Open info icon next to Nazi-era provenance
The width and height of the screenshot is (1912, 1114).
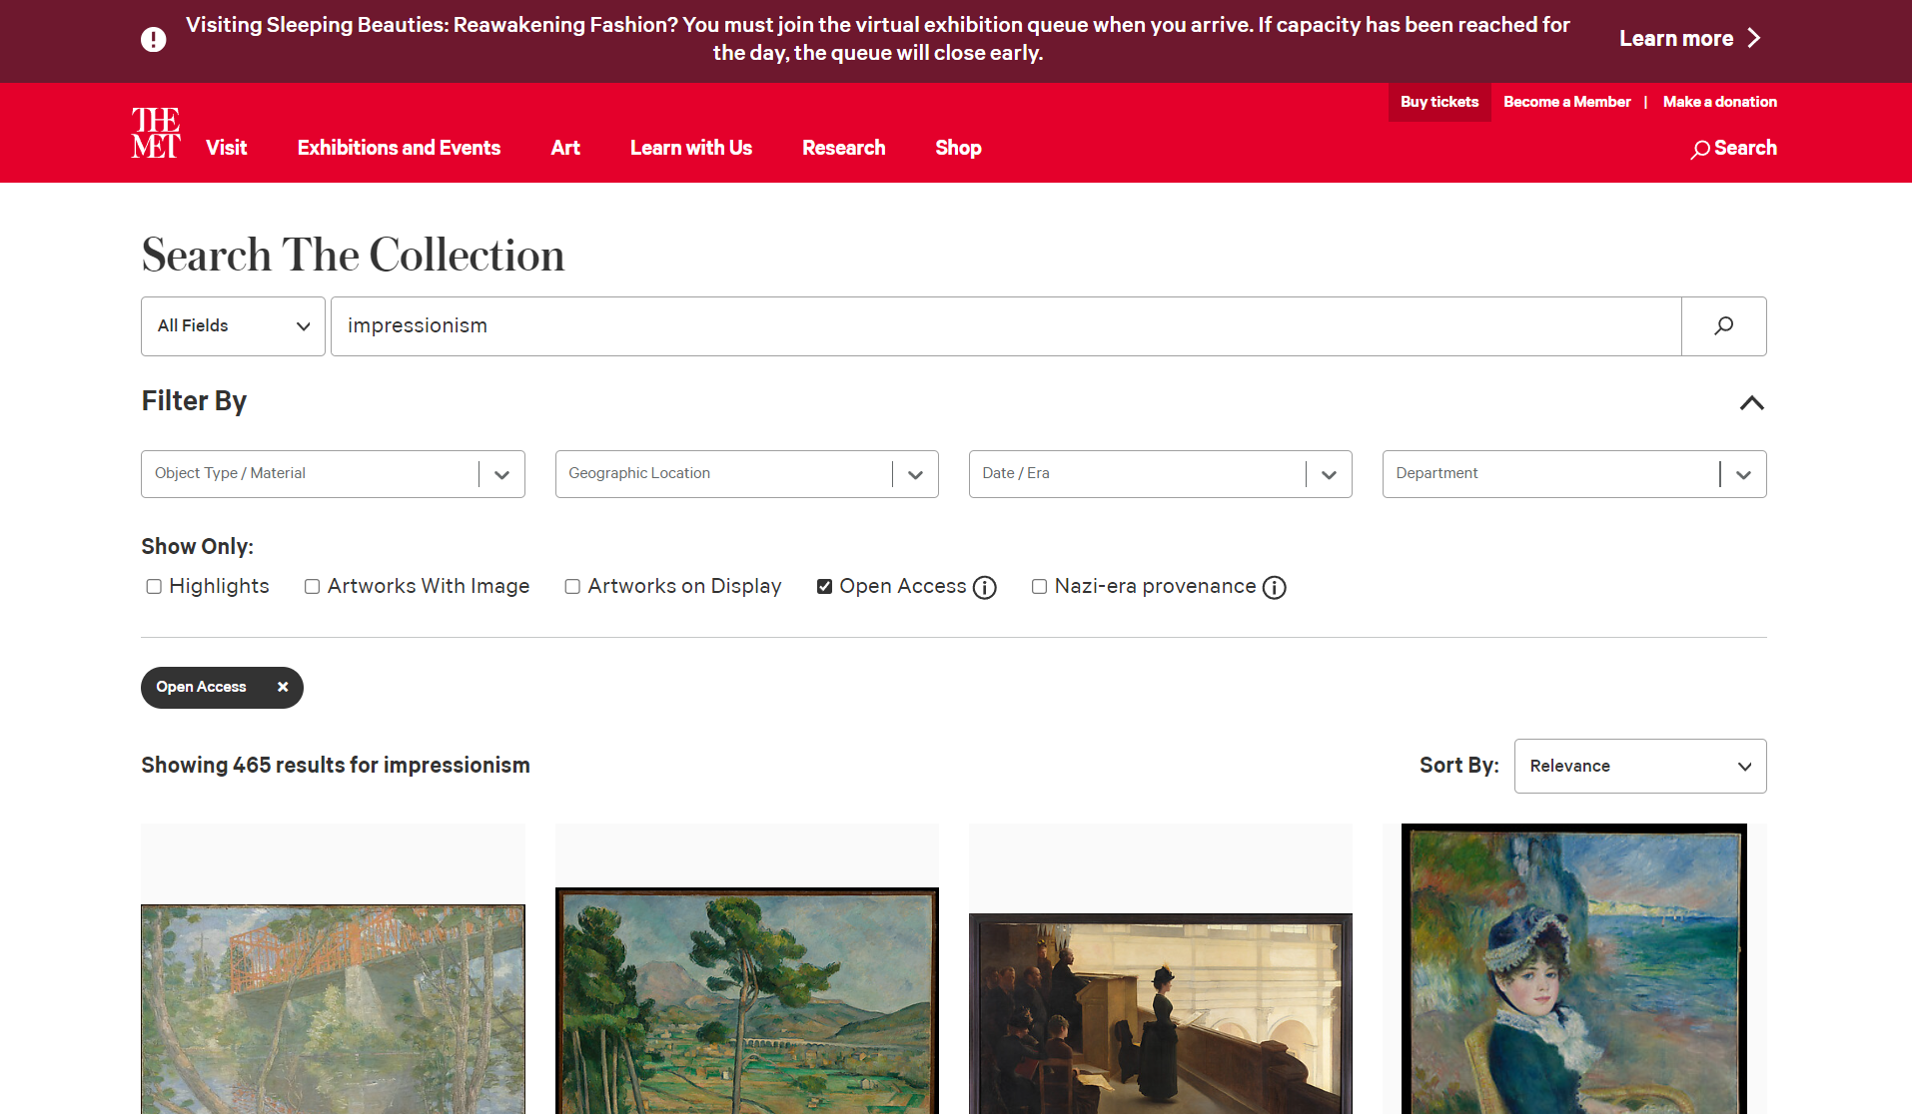[1275, 587]
